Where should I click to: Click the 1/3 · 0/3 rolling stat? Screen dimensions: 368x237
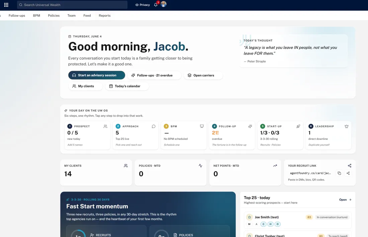pyautogui.click(x=270, y=133)
